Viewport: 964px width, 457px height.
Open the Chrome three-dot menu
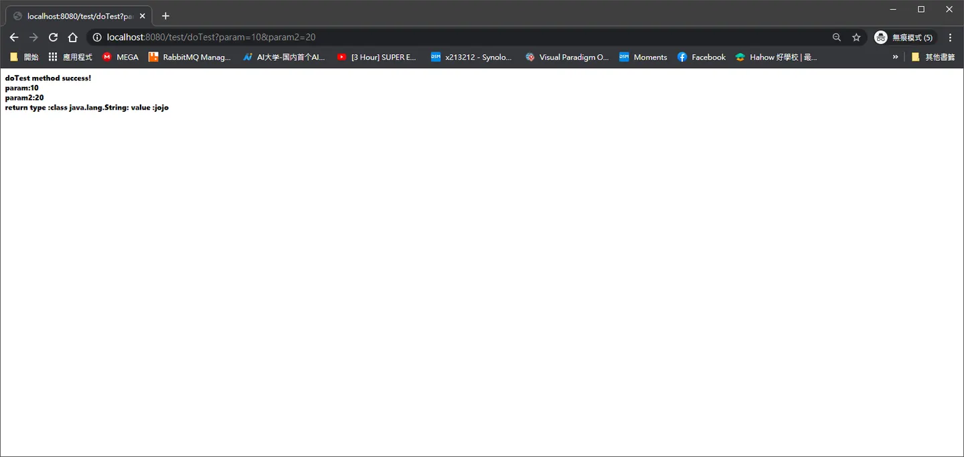(x=950, y=37)
